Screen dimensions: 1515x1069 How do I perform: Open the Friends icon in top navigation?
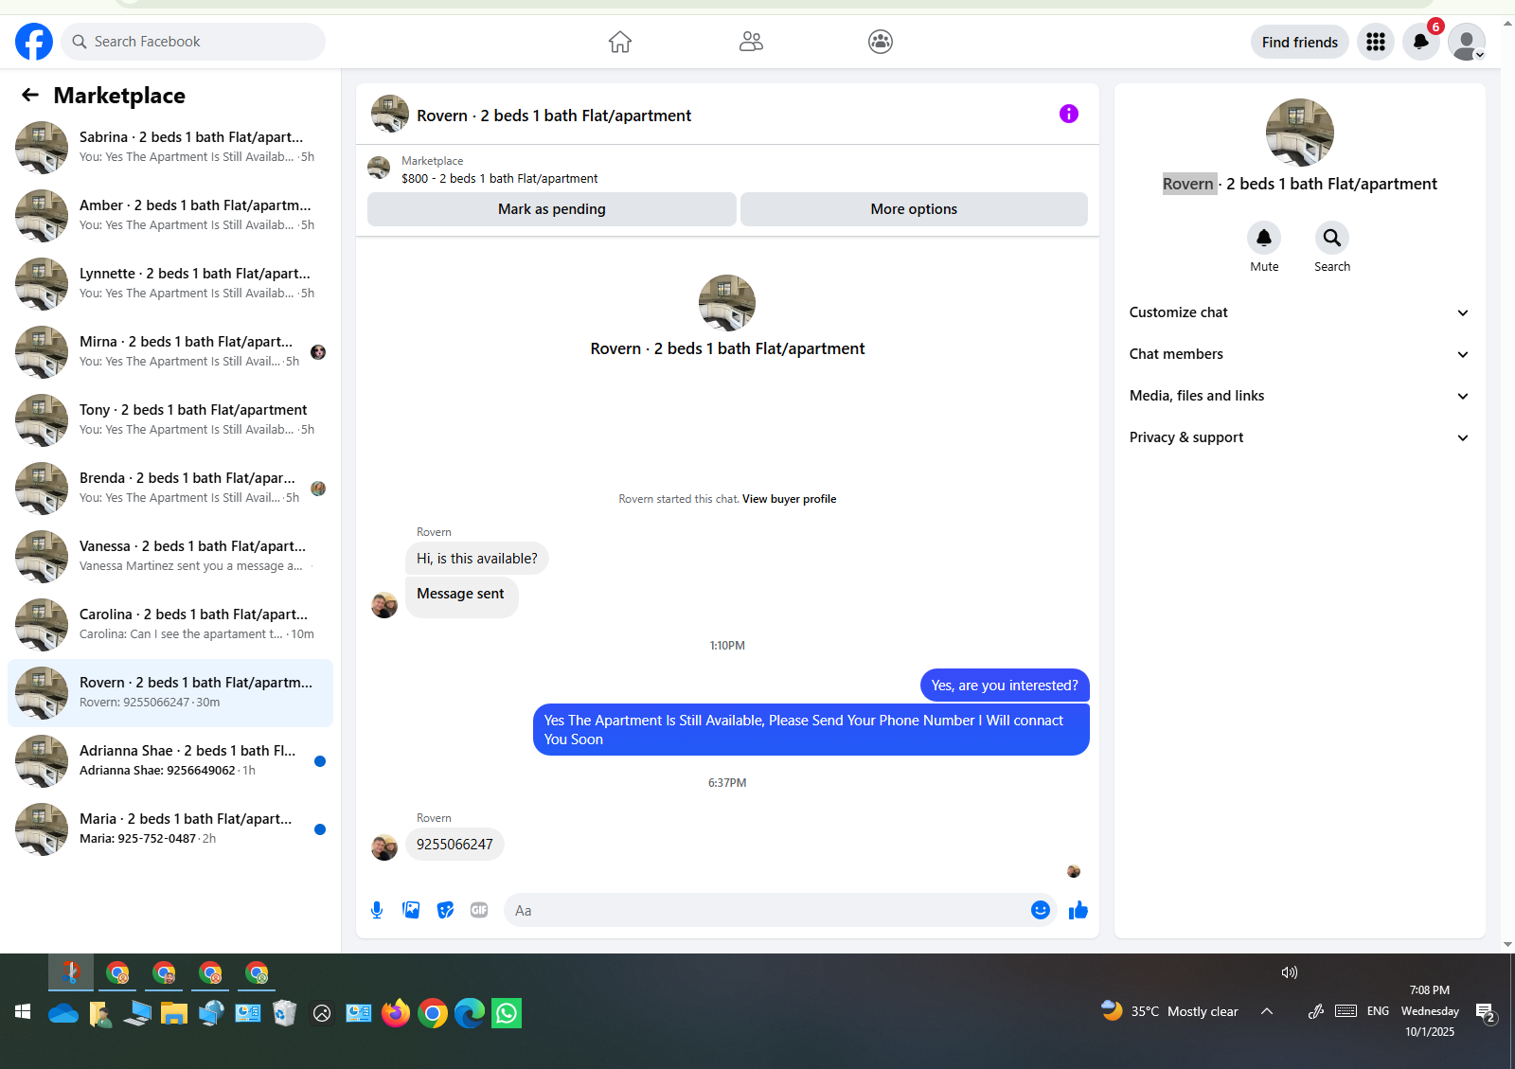751,42
